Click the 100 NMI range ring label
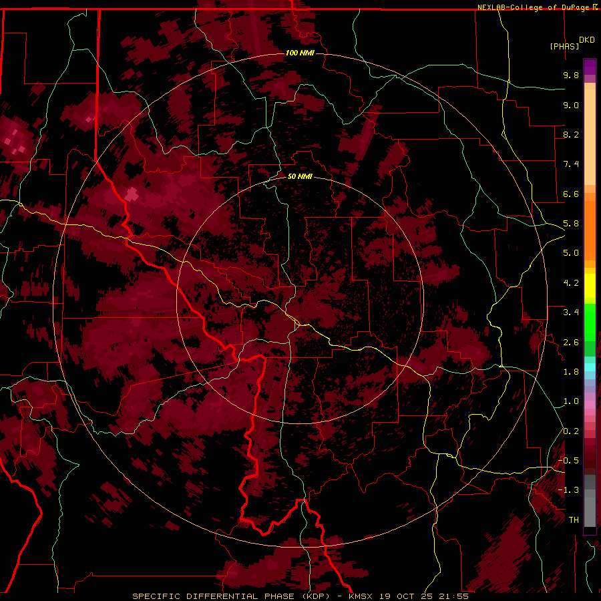This screenshot has height=601, width=601. click(x=300, y=53)
